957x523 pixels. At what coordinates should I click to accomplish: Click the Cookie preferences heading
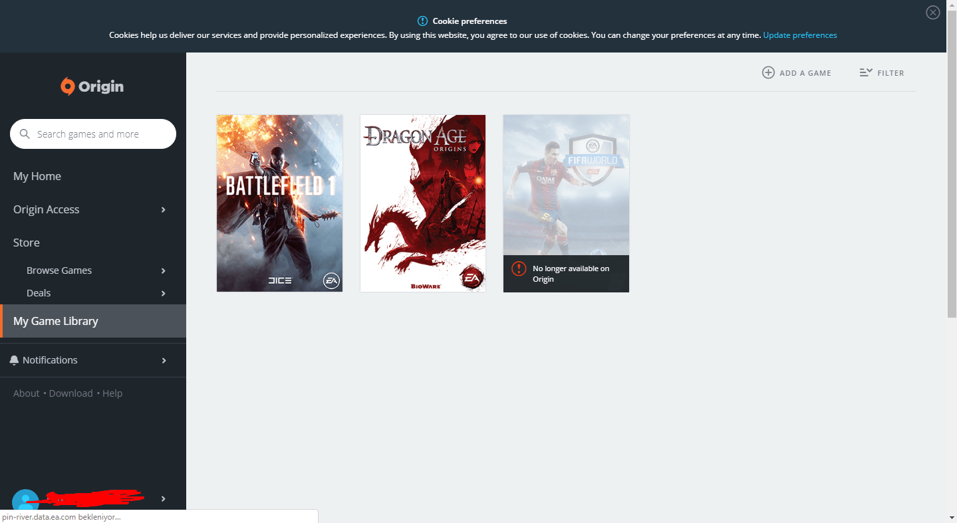coord(470,21)
